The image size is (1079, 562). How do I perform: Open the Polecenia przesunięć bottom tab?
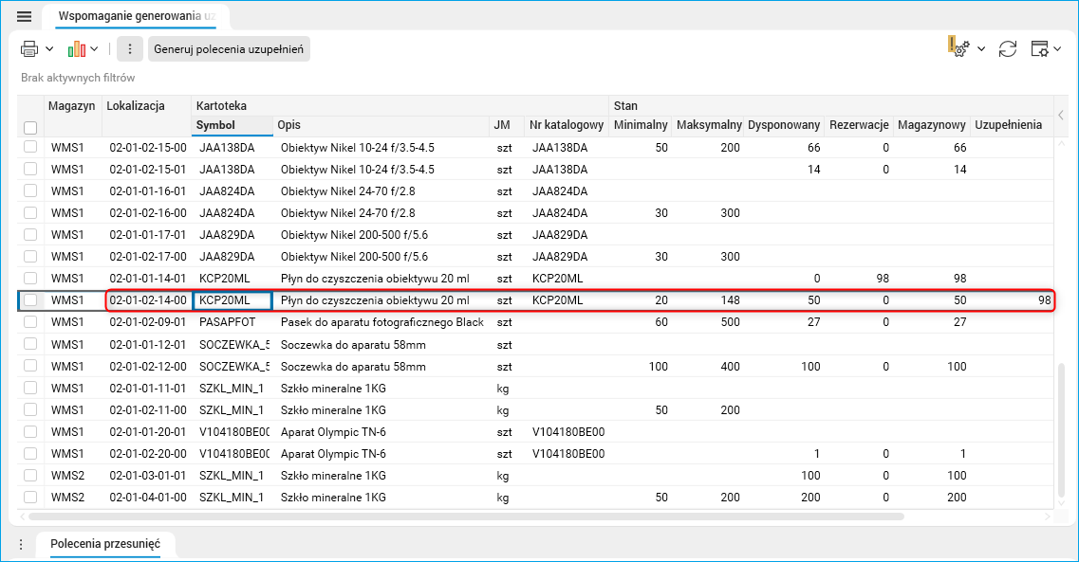(105, 544)
